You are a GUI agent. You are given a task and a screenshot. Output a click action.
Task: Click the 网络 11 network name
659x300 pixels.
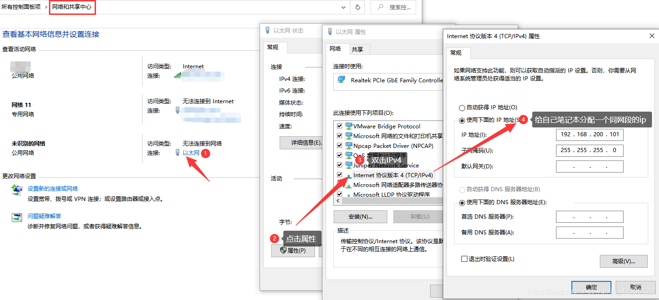[x=21, y=105]
